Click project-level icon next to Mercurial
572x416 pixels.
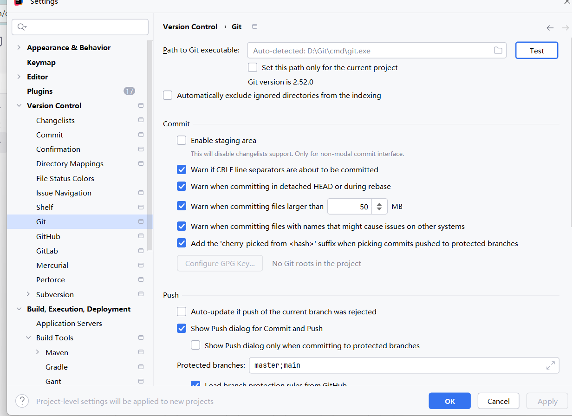pos(141,265)
